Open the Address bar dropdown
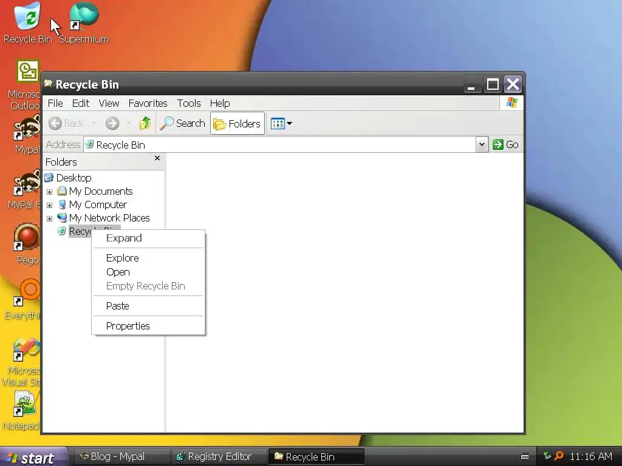 coord(482,144)
